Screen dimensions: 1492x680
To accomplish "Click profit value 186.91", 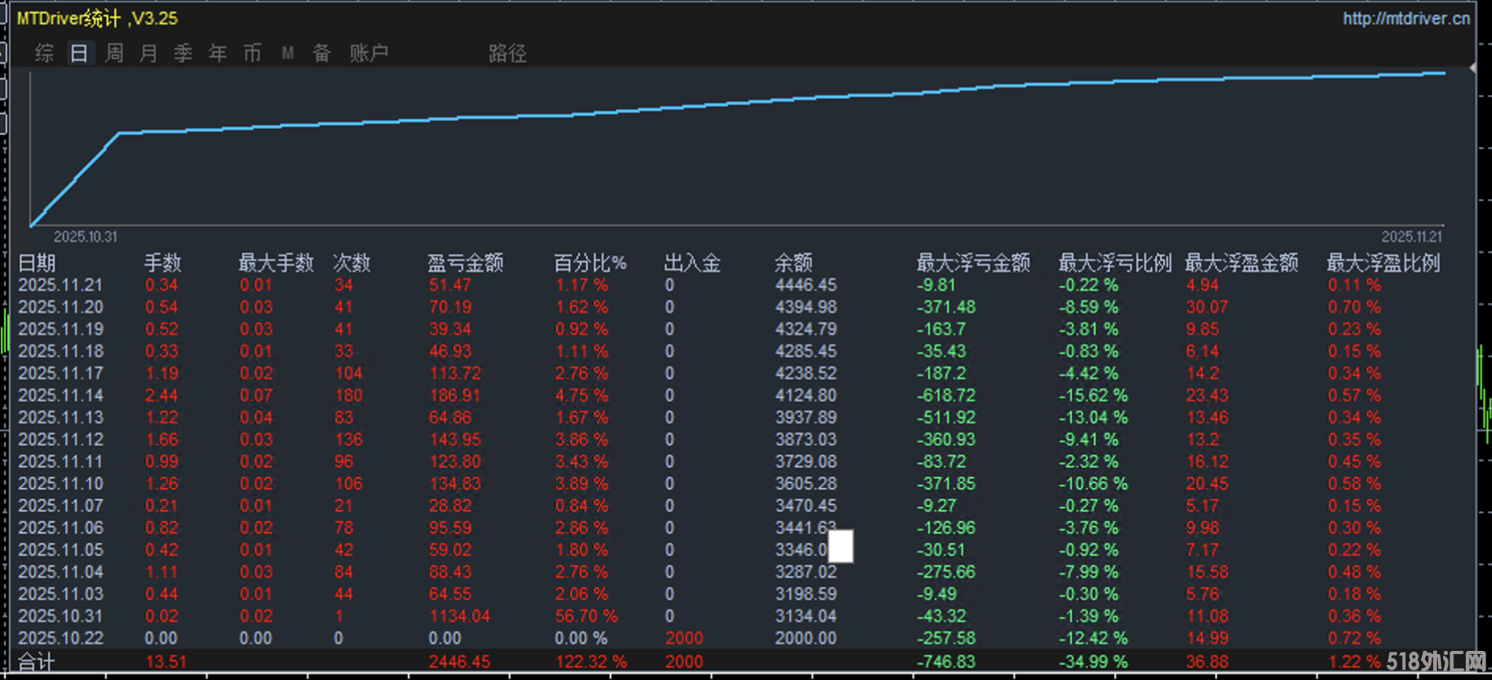I will tap(455, 395).
